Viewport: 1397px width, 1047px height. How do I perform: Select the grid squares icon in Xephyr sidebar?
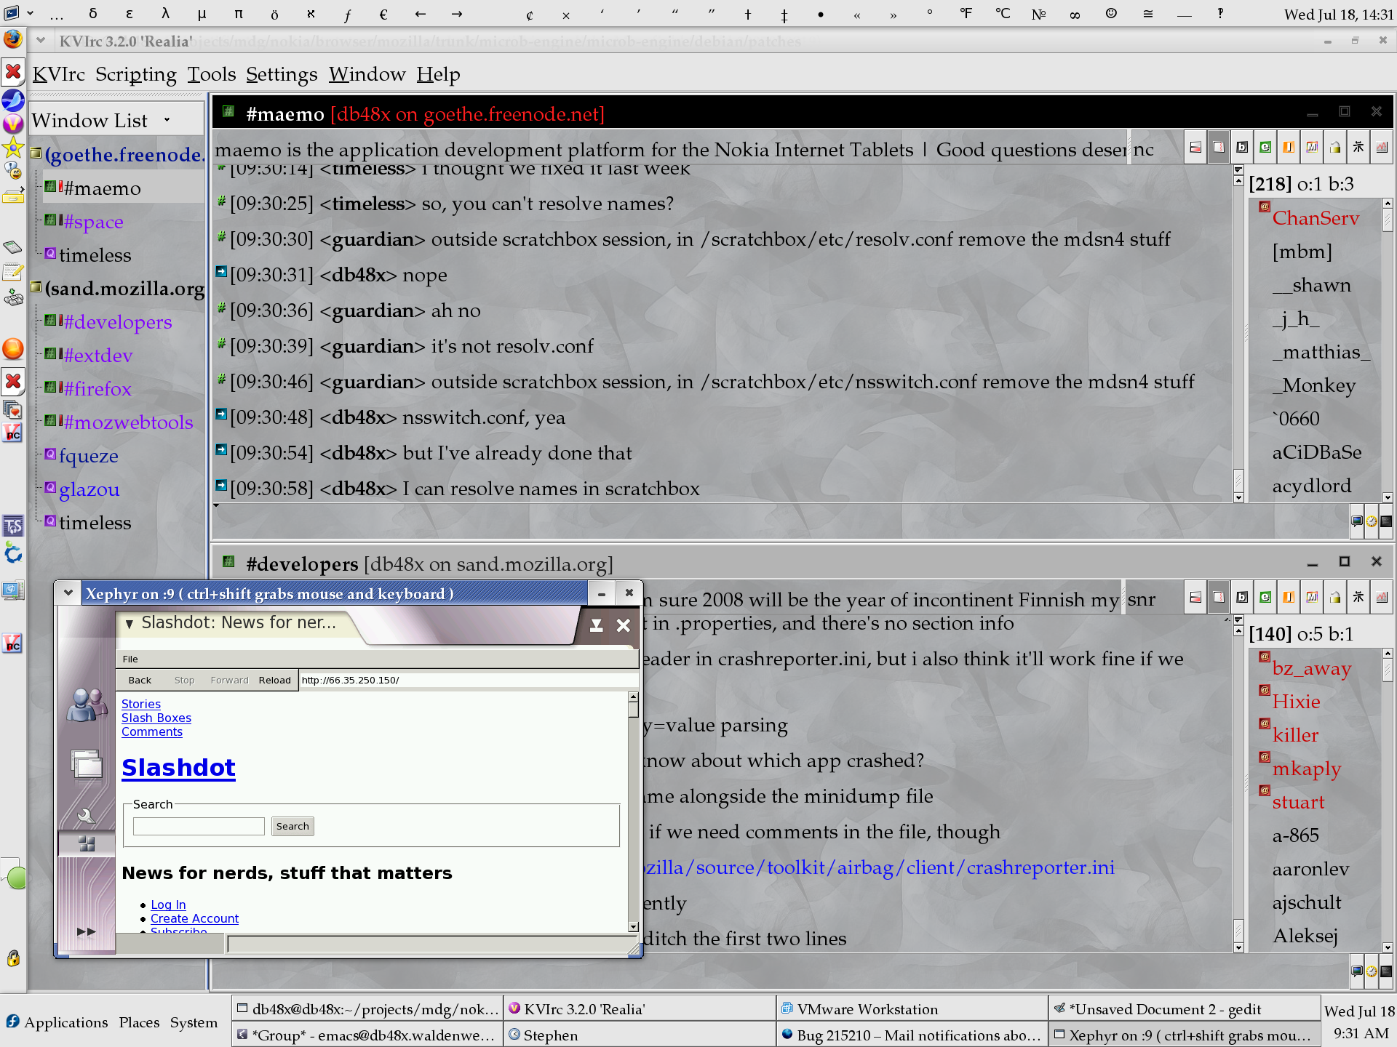click(87, 843)
